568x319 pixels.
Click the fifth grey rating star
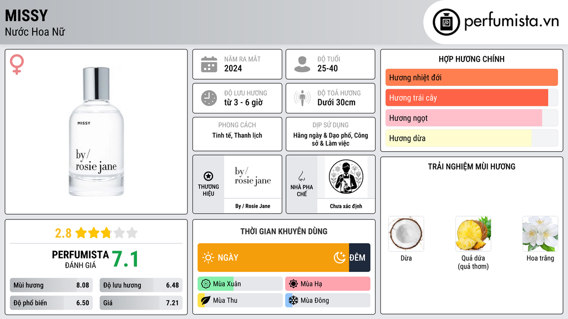click(x=132, y=233)
